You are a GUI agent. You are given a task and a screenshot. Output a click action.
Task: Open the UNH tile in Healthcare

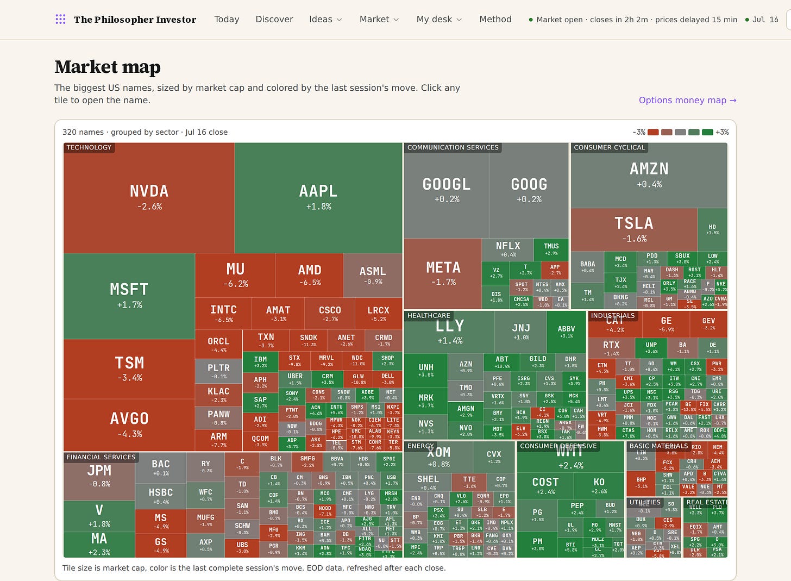click(426, 370)
